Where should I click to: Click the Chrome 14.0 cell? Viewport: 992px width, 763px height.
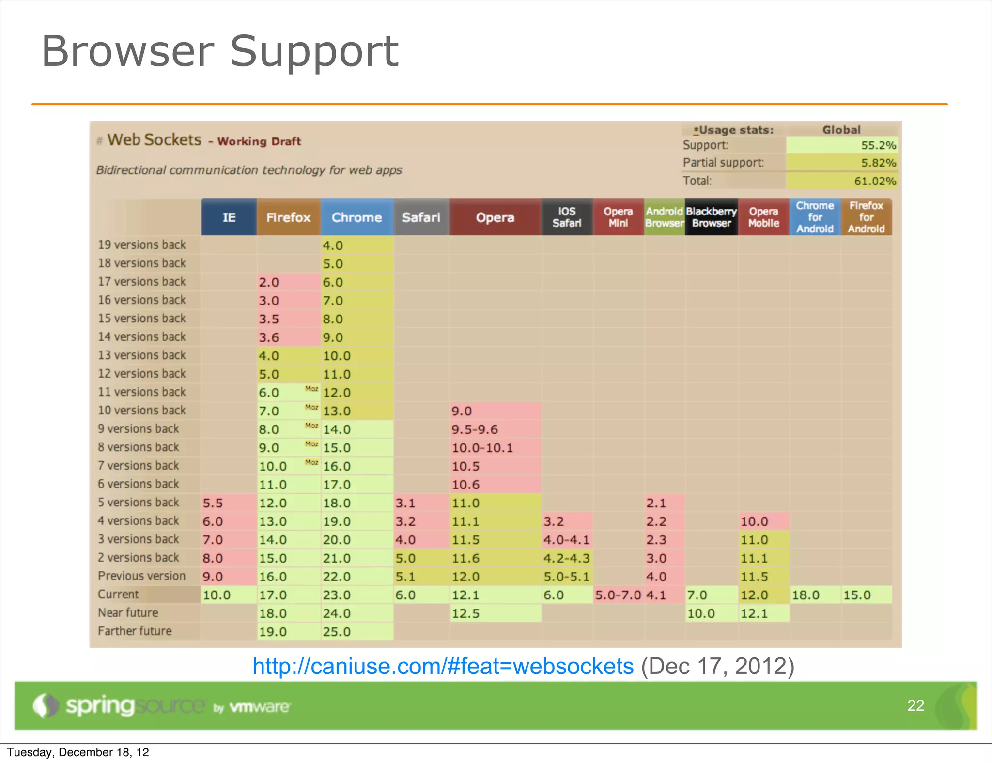357,429
